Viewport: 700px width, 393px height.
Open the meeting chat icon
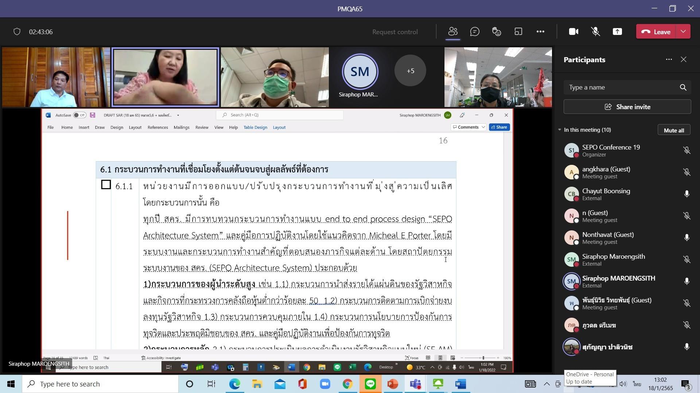click(x=475, y=32)
